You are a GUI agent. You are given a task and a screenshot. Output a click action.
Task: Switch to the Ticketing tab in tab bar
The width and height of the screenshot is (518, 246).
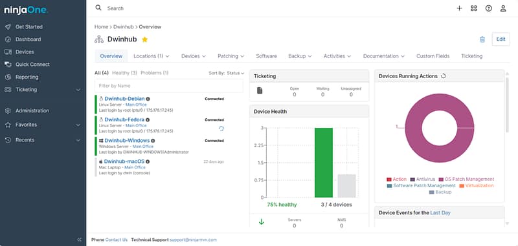(472, 56)
